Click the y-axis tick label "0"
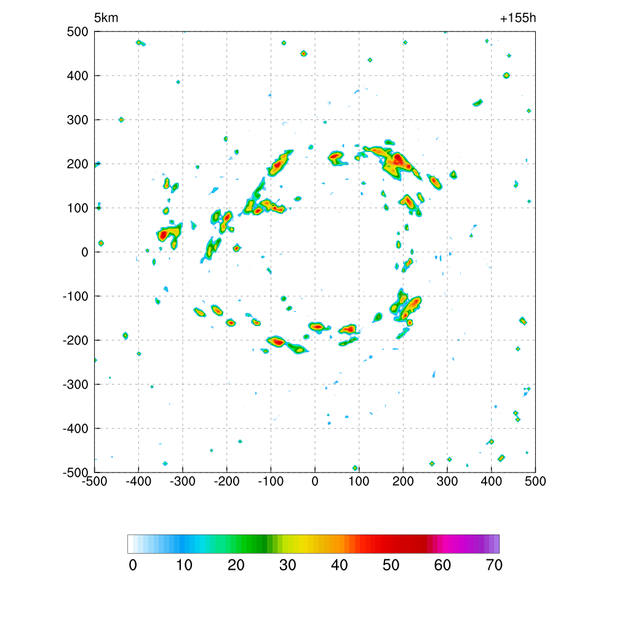This screenshot has width=630, height=630. pos(85,252)
